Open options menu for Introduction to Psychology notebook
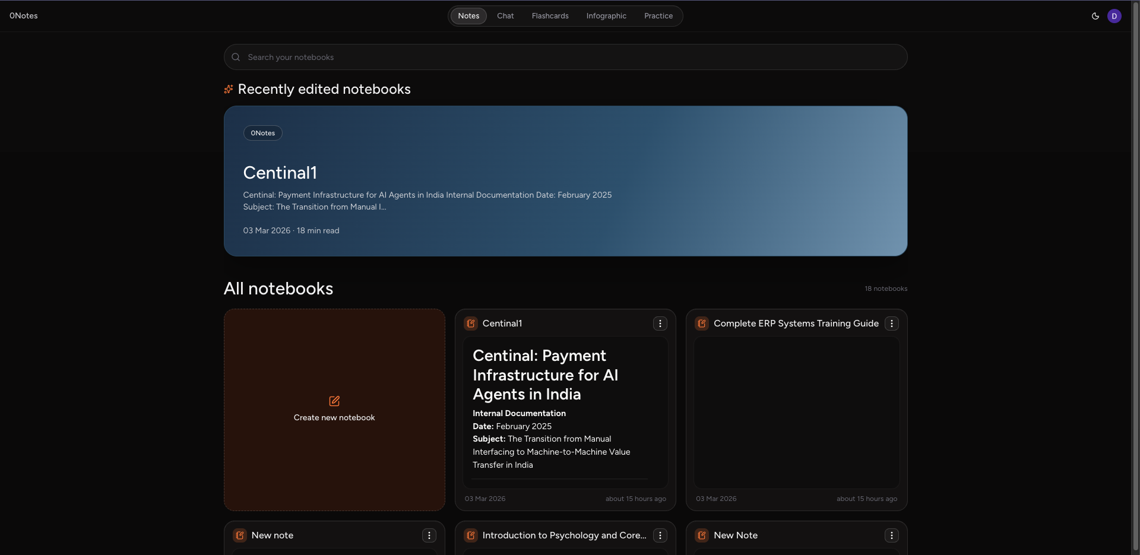Viewport: 1140px width, 555px height. click(660, 535)
